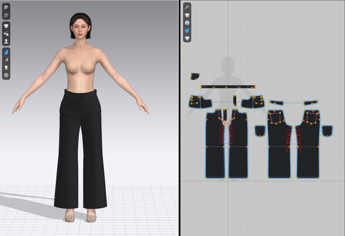
Task: Select the blue fabric render style icon
Action: pyautogui.click(x=6, y=52)
